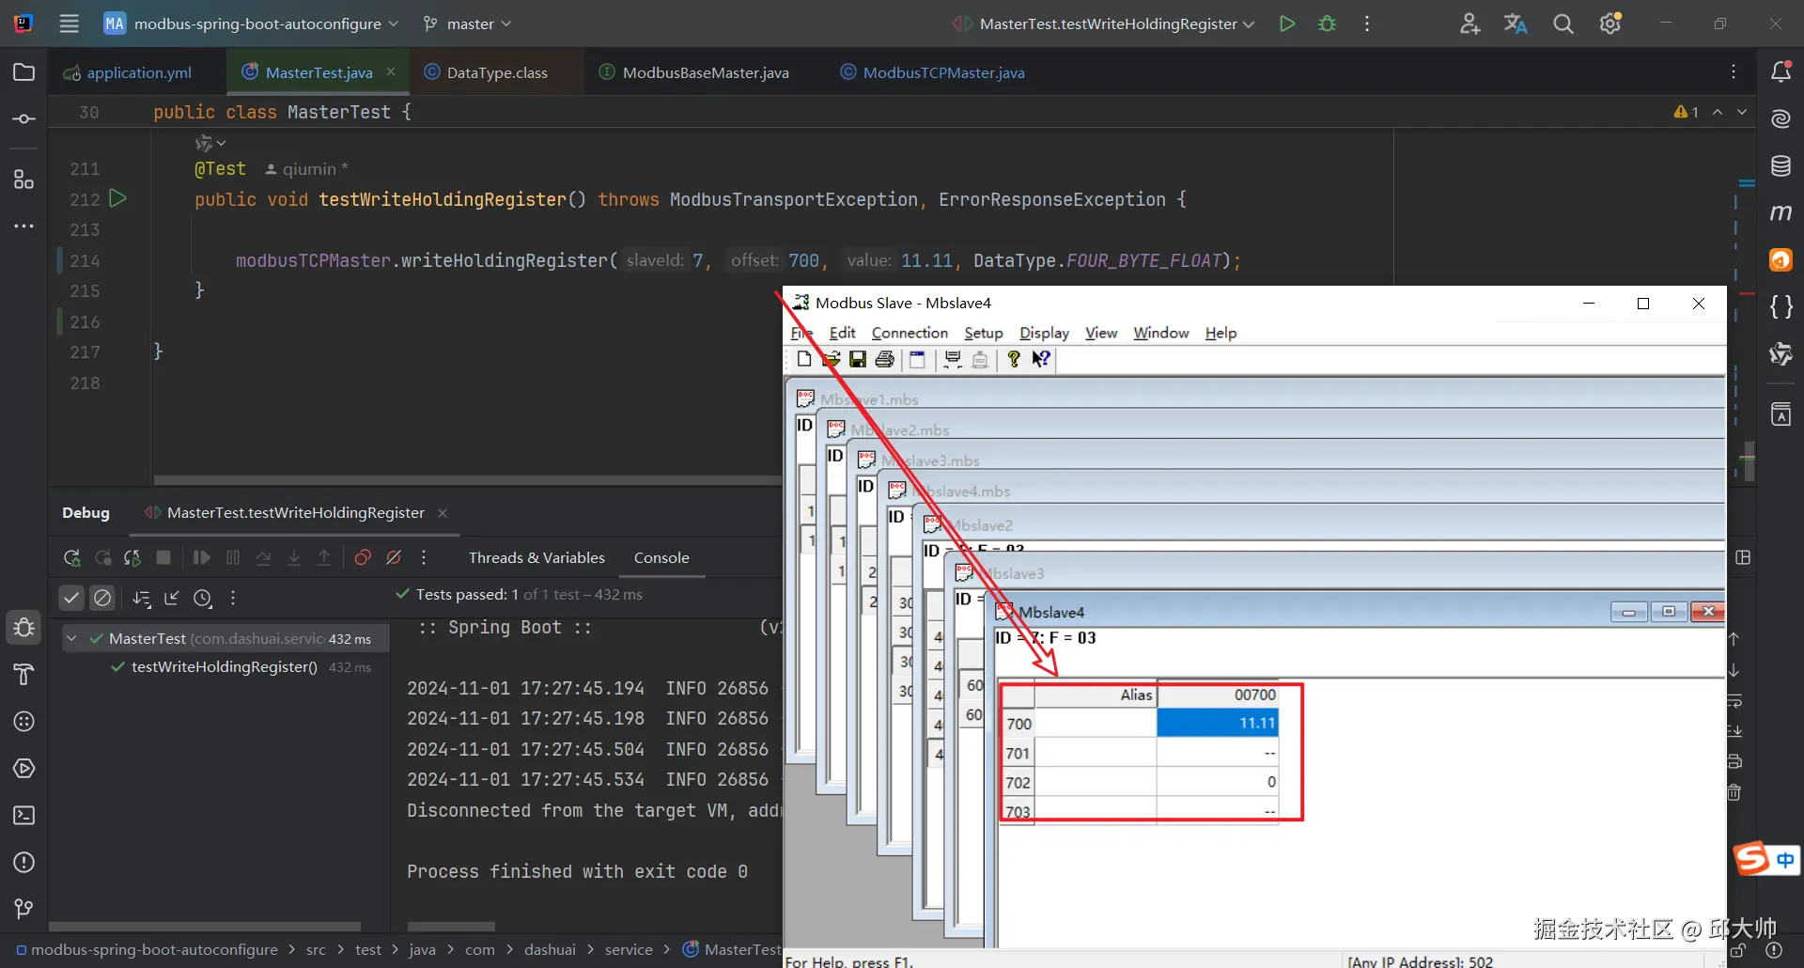Open the Sort tests dropdown in test toolbar

pos(142,598)
